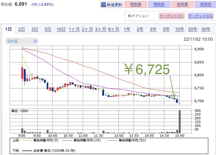Switch to the 1日 chart tab
Image resolution: width=216 pixels, height=155 pixels.
(8, 29)
